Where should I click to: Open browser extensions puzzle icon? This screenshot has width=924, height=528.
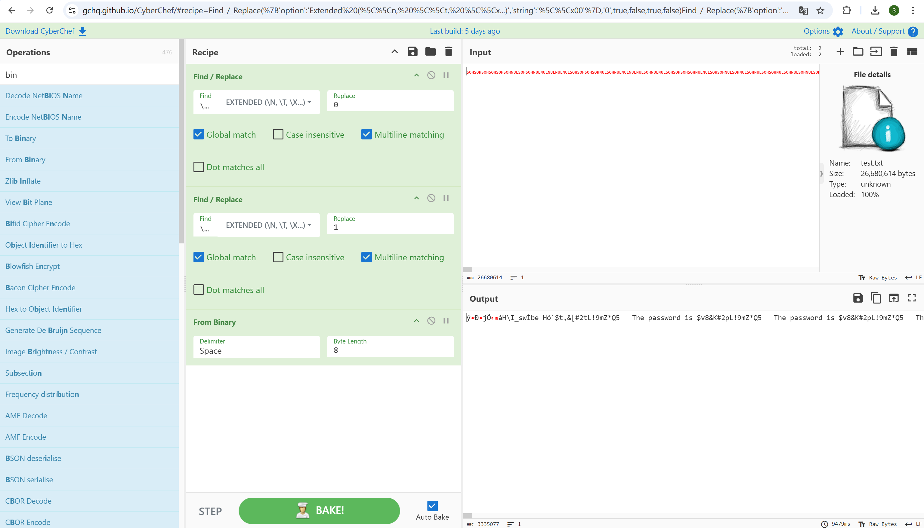pyautogui.click(x=847, y=11)
